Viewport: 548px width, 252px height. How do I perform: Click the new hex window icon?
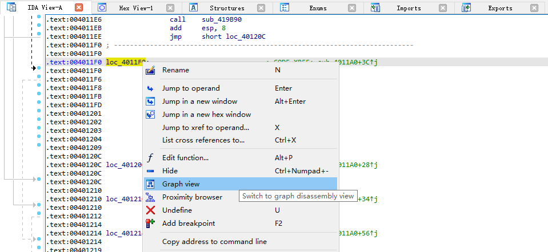point(150,115)
